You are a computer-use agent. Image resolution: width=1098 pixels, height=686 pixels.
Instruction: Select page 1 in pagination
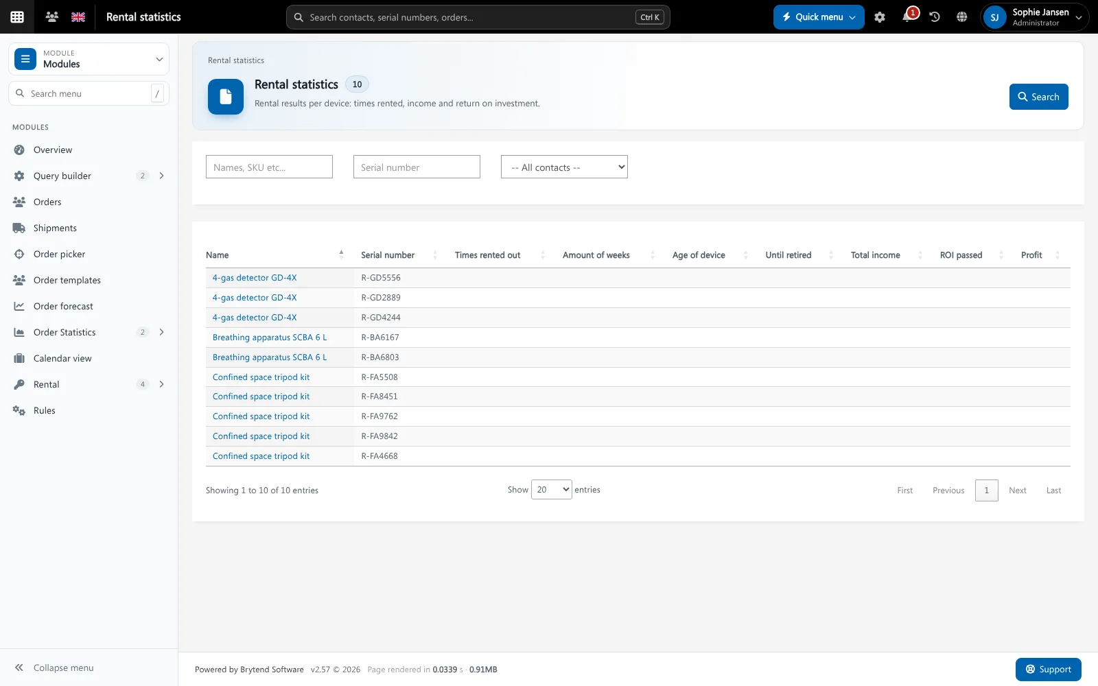point(987,490)
